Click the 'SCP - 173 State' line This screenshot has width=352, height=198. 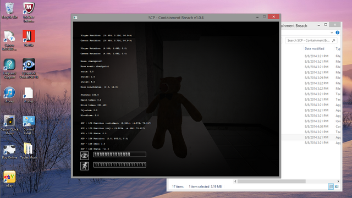(94, 133)
